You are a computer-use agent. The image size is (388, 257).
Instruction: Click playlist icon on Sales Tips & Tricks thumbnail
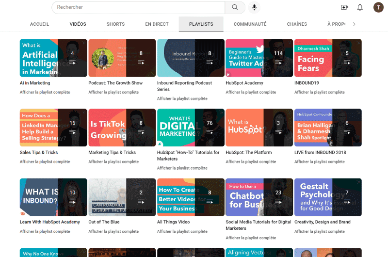point(72,132)
